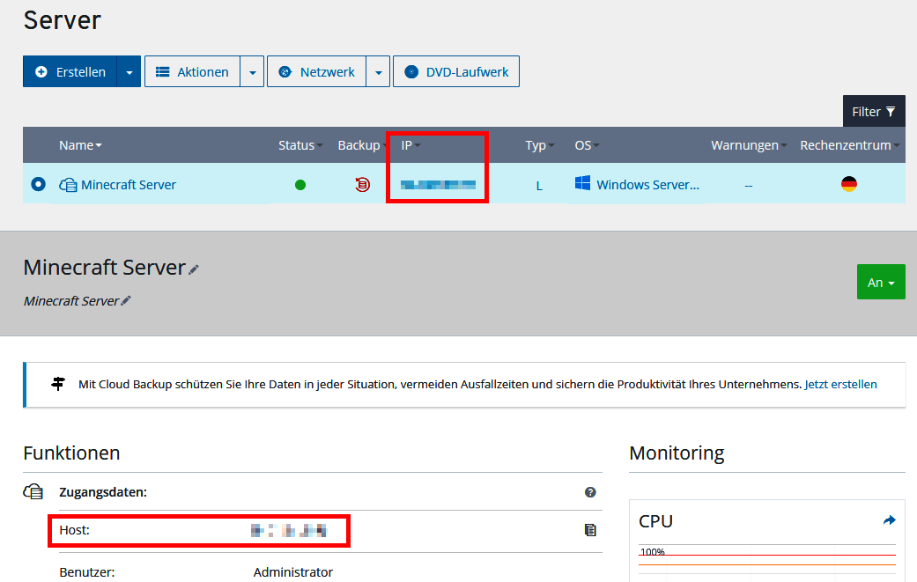Copy the Host address with clipboard icon
Screen dimensions: 917x582
click(590, 530)
